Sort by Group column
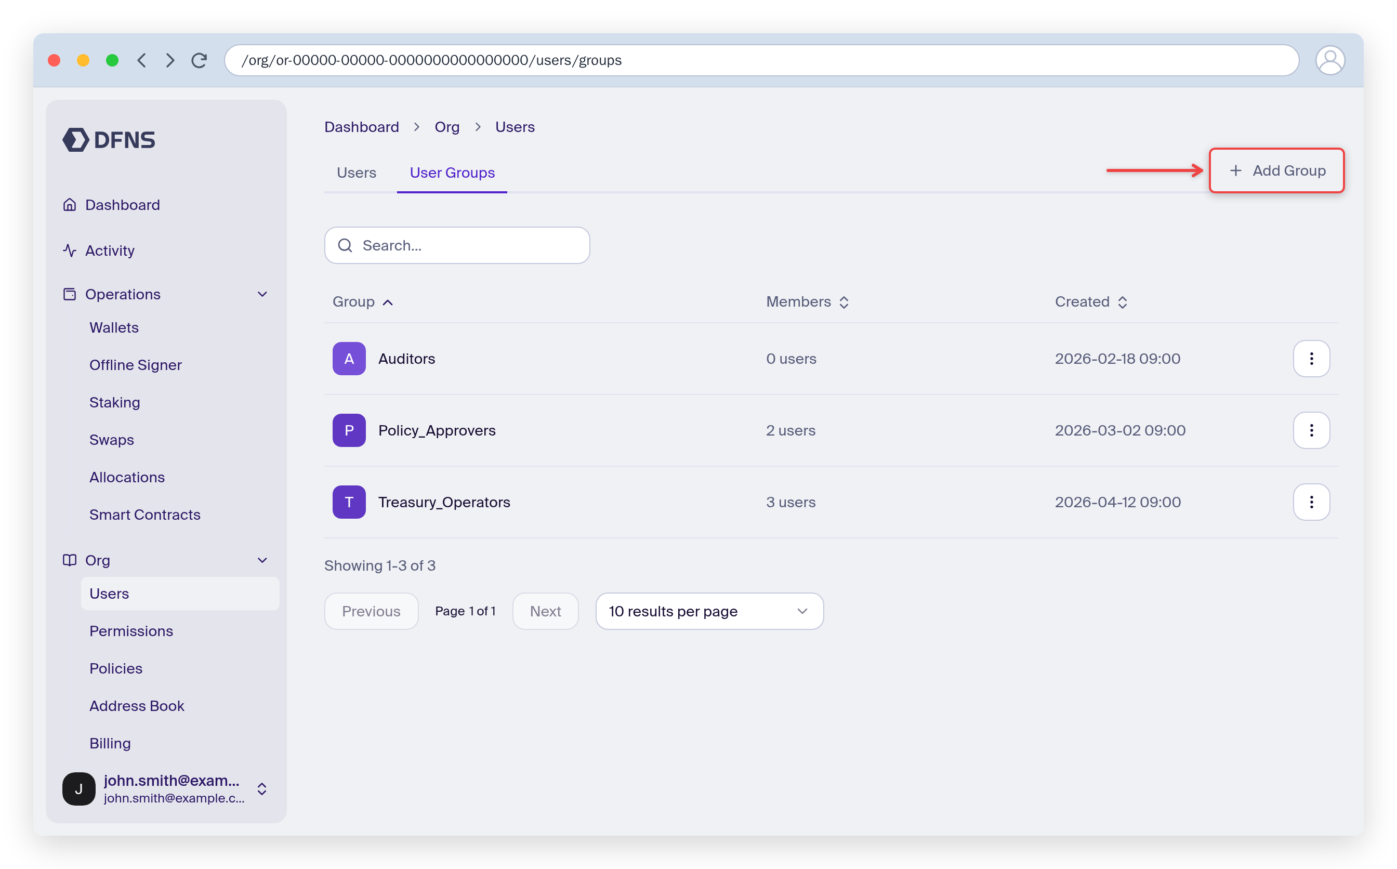This screenshot has width=1397, height=869. click(363, 302)
